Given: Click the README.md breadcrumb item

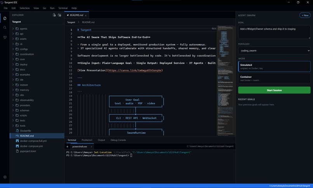Looking at the screenshot, I should point(88,22).
